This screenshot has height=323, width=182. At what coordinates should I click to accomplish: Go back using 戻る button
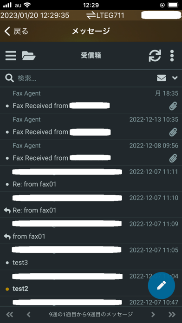coord(16,31)
